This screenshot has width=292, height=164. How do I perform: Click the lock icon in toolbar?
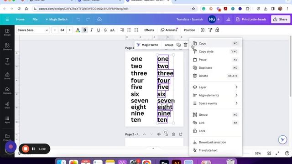(x=217, y=30)
